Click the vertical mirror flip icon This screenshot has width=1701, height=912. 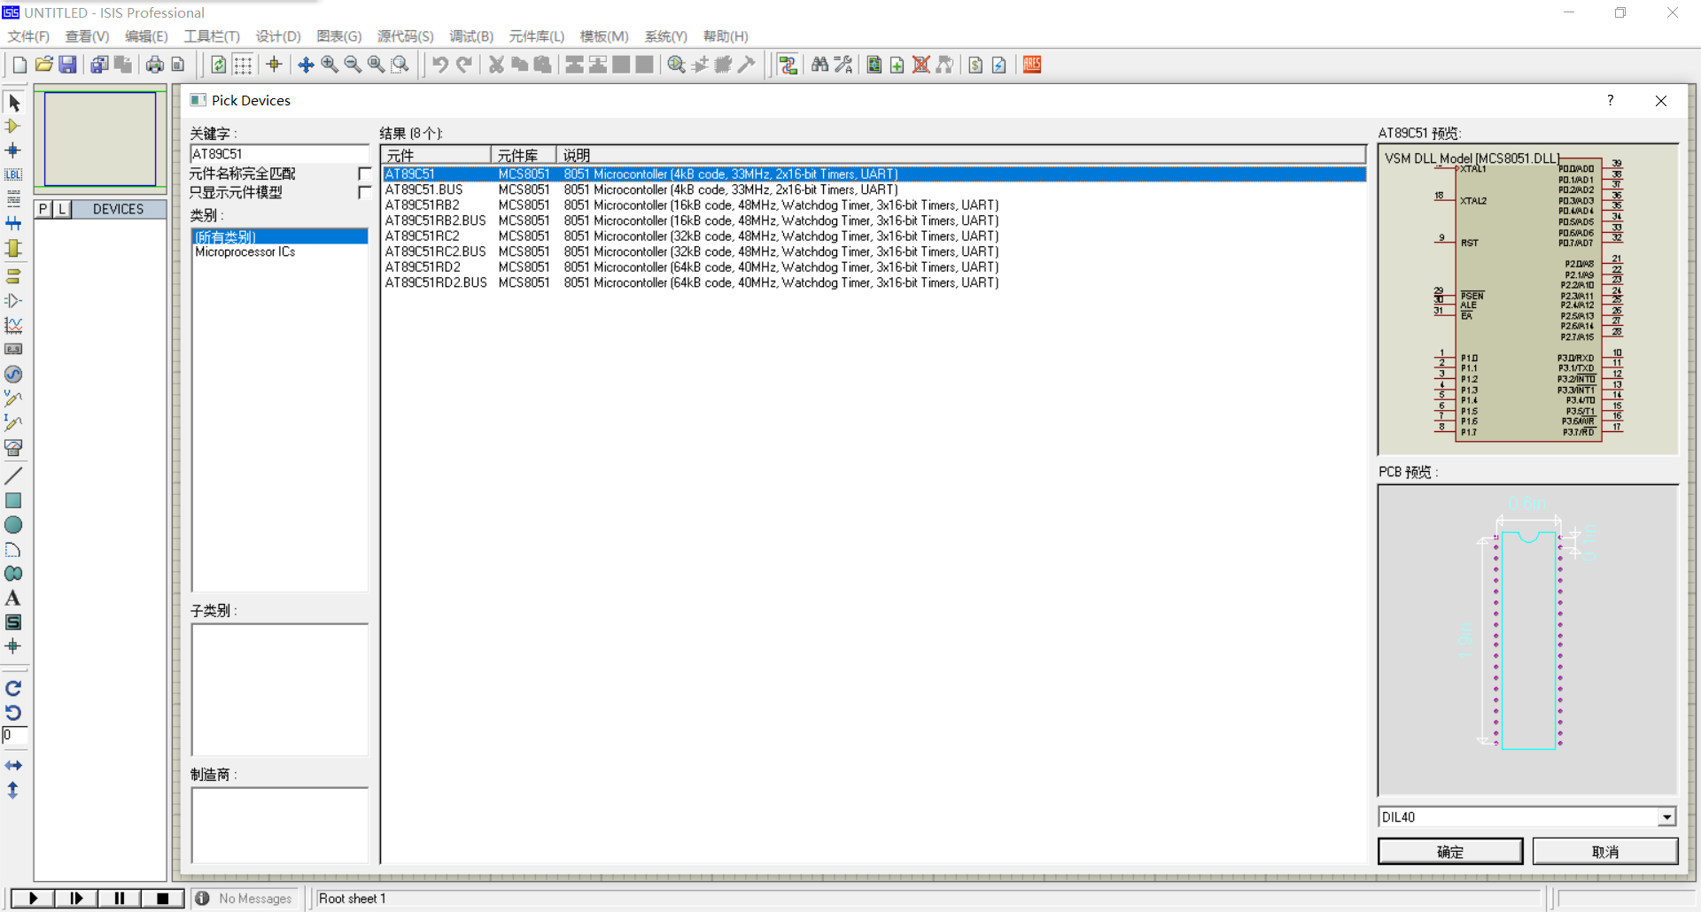click(x=13, y=790)
